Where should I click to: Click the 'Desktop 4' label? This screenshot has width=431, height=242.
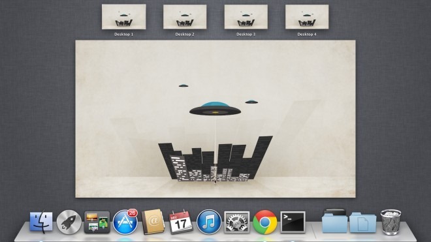click(x=307, y=35)
